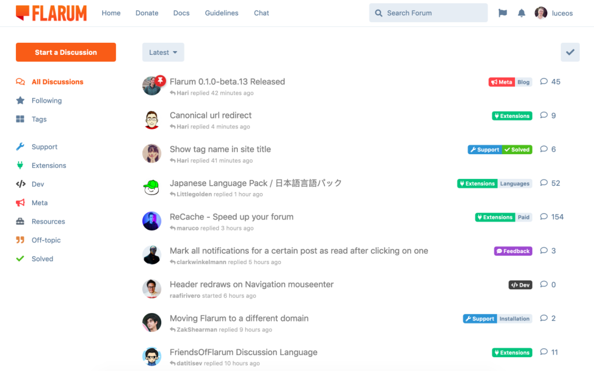View Hari's profile from the Canonical url redirect post

182,126
